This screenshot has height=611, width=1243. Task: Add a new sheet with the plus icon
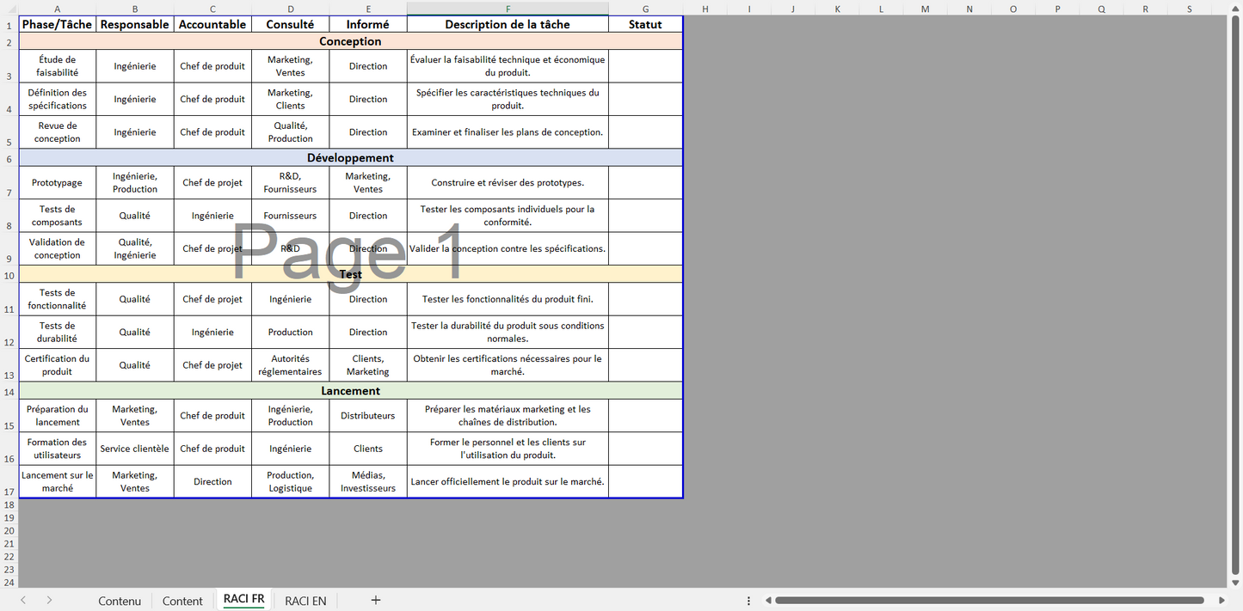[375, 601]
